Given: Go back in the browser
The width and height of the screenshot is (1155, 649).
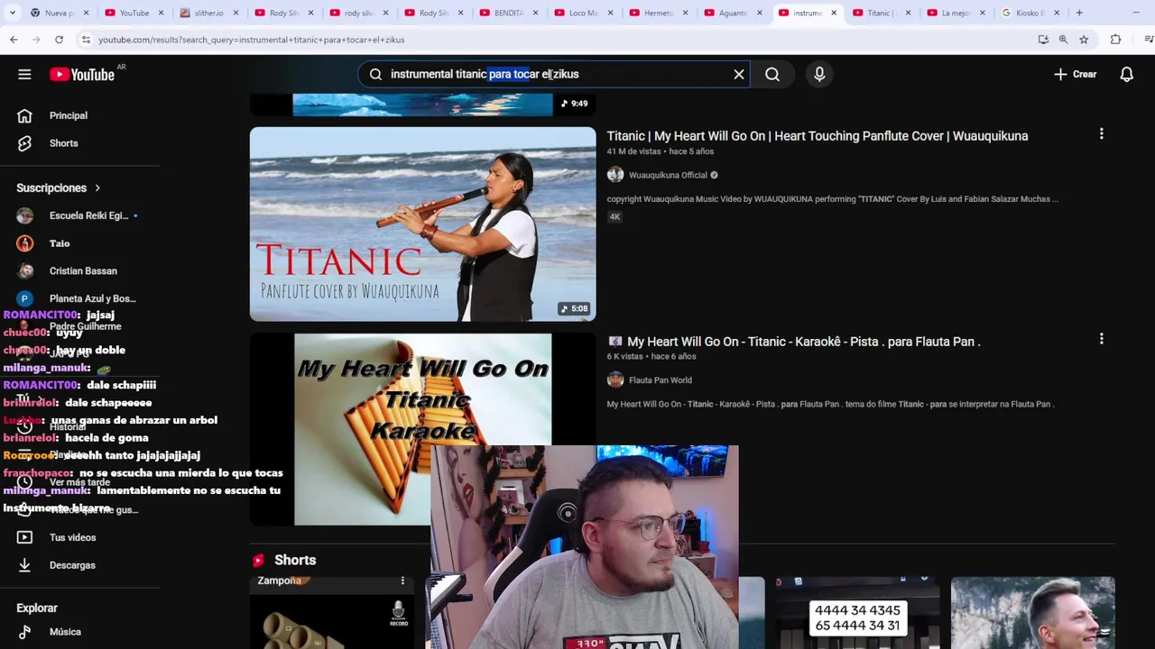Looking at the screenshot, I should coord(14,40).
